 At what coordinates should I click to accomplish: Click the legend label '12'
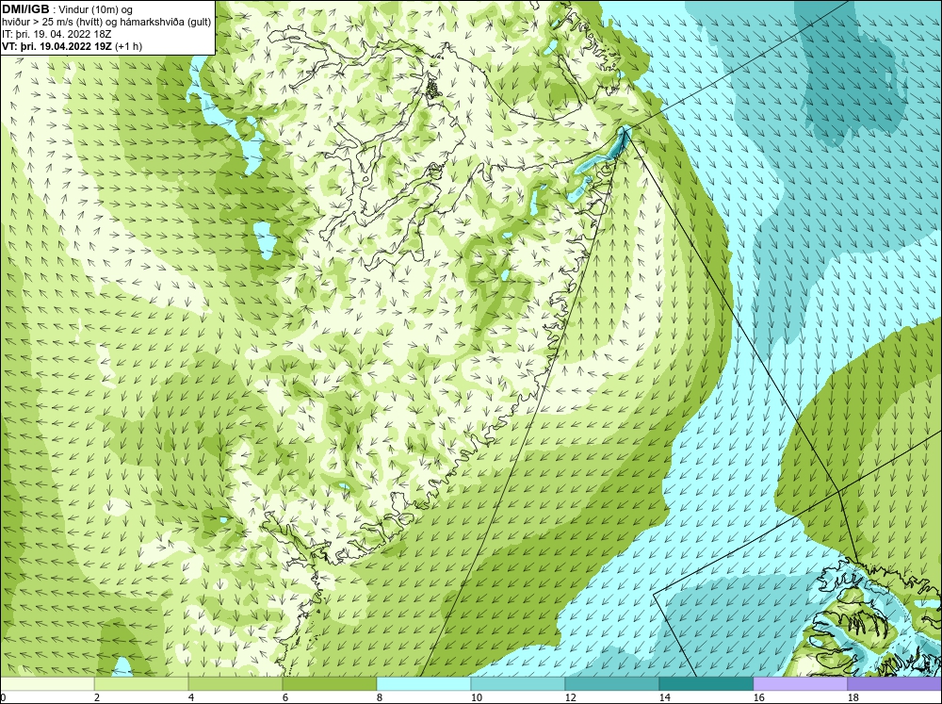(571, 697)
